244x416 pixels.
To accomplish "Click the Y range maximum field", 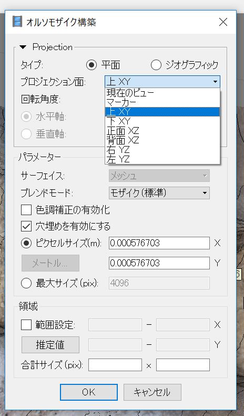I will [x=183, y=345].
